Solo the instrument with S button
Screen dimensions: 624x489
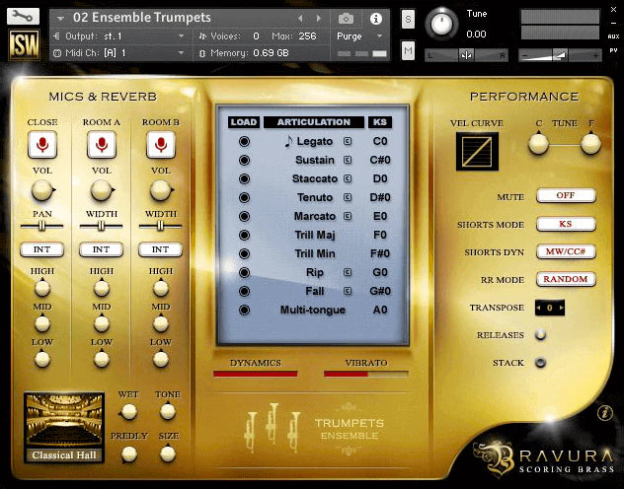pyautogui.click(x=408, y=19)
